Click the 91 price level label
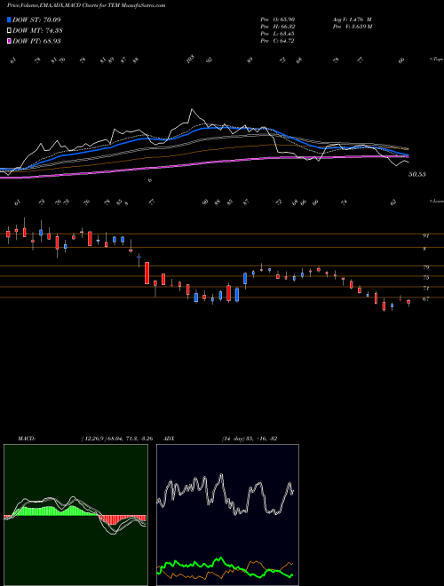 coord(425,236)
